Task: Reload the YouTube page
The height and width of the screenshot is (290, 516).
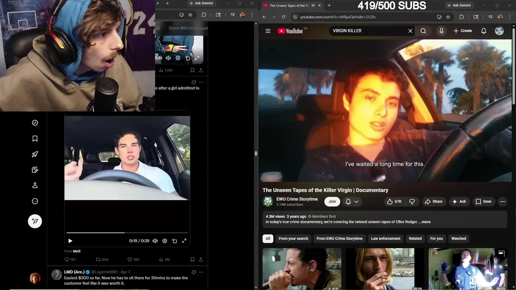Action: click(283, 17)
